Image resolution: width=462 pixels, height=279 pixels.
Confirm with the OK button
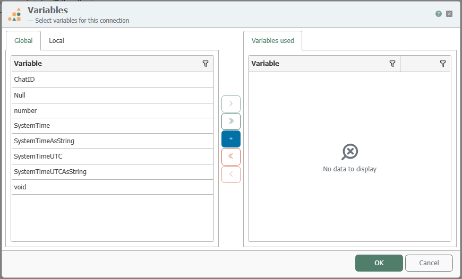pyautogui.click(x=379, y=263)
